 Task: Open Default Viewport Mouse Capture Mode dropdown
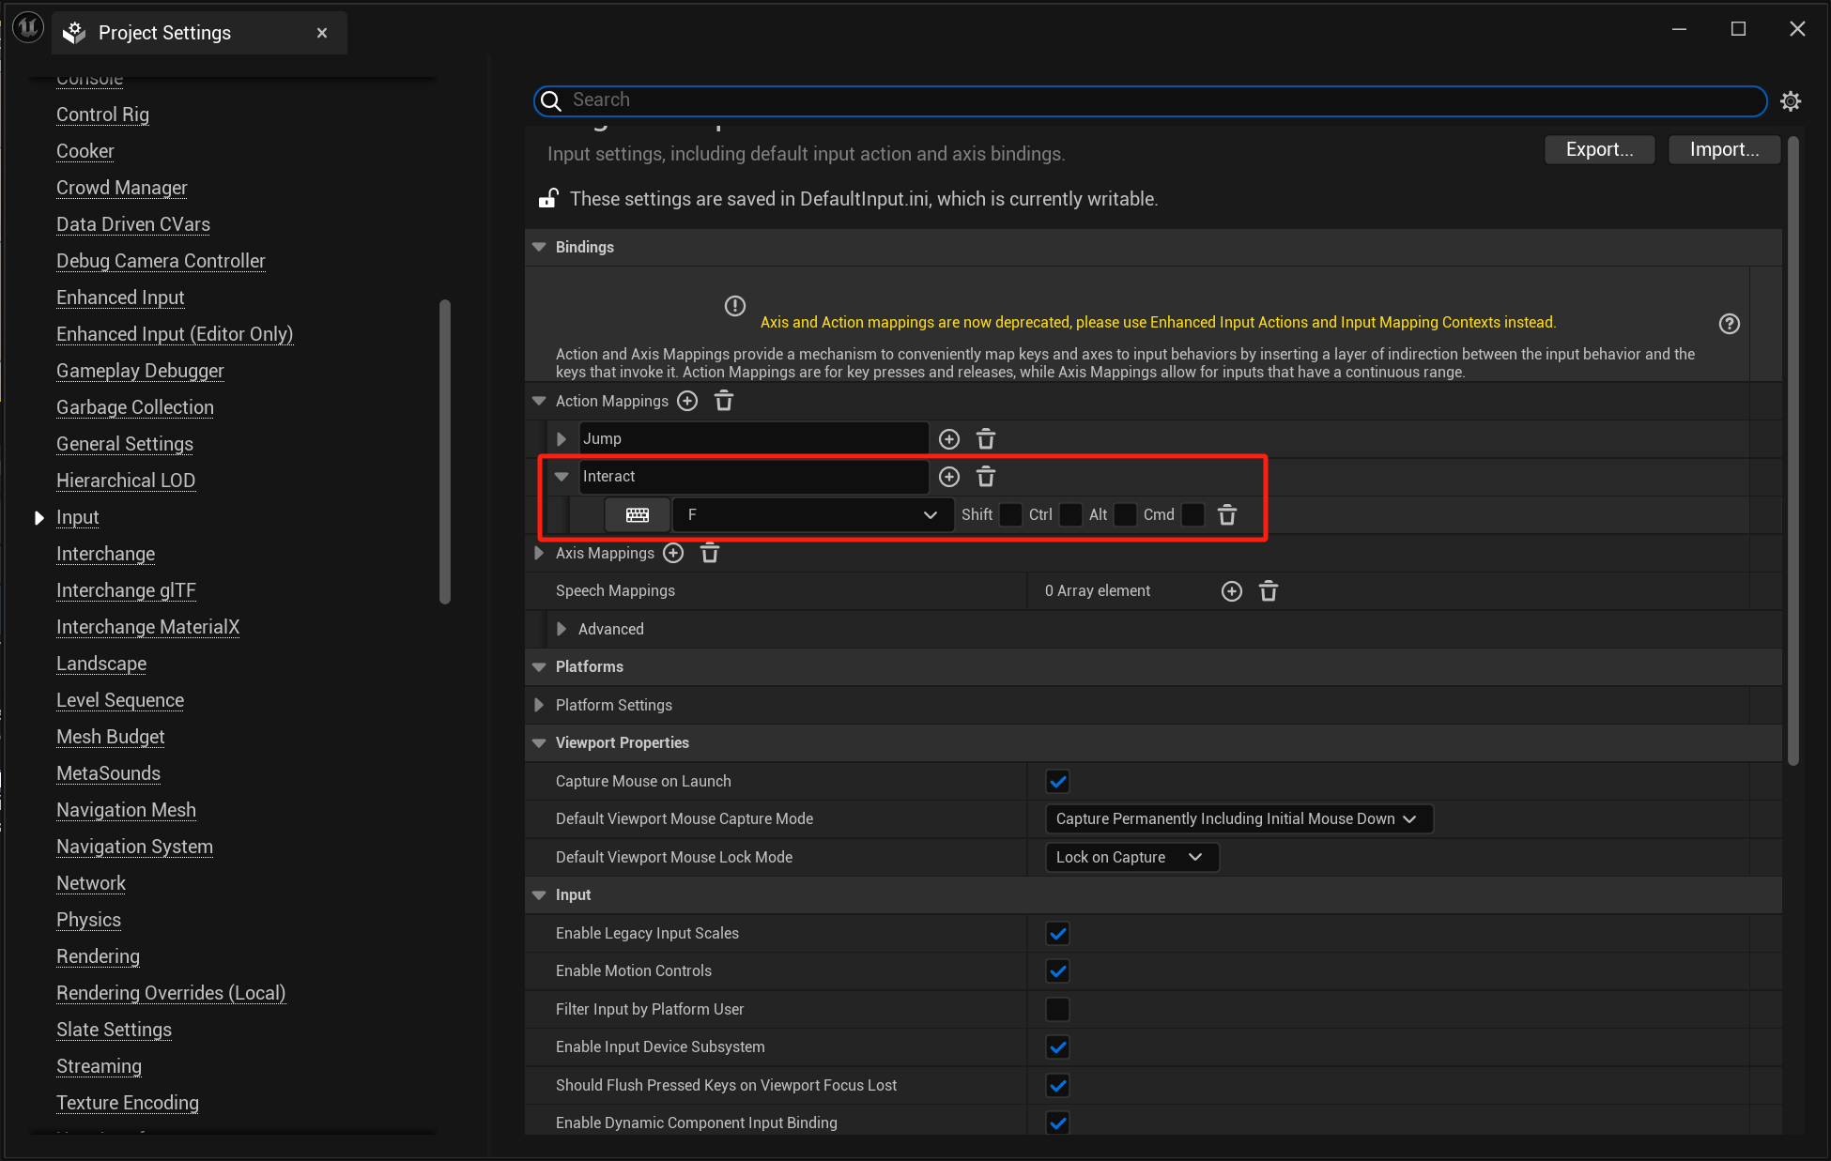[x=1239, y=819]
